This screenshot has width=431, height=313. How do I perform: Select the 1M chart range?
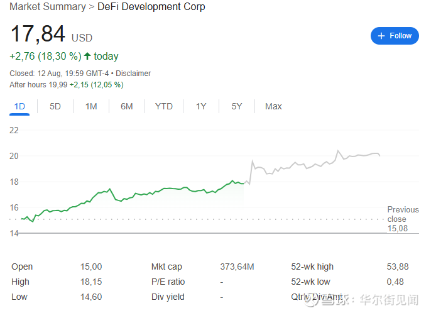91,106
